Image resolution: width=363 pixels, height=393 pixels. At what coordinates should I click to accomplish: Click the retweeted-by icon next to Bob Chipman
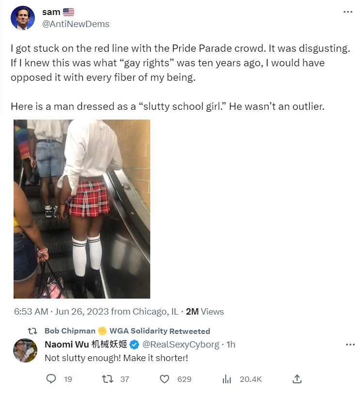tap(32, 331)
